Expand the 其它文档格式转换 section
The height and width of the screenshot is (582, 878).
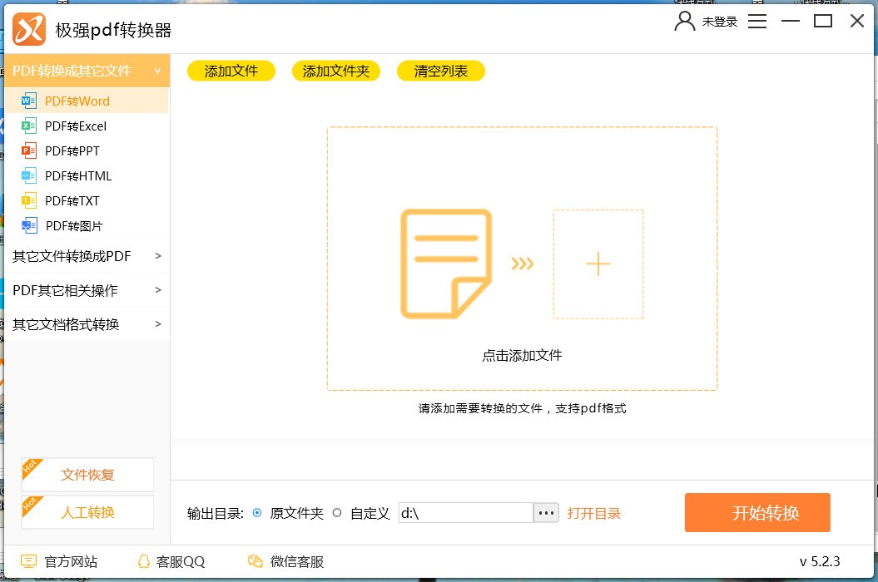point(87,324)
